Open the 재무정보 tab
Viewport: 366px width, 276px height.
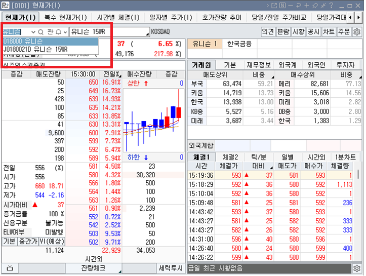(259, 65)
